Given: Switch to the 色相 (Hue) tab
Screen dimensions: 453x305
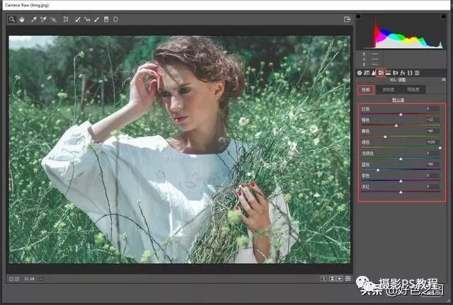Looking at the screenshot, I should (x=366, y=90).
